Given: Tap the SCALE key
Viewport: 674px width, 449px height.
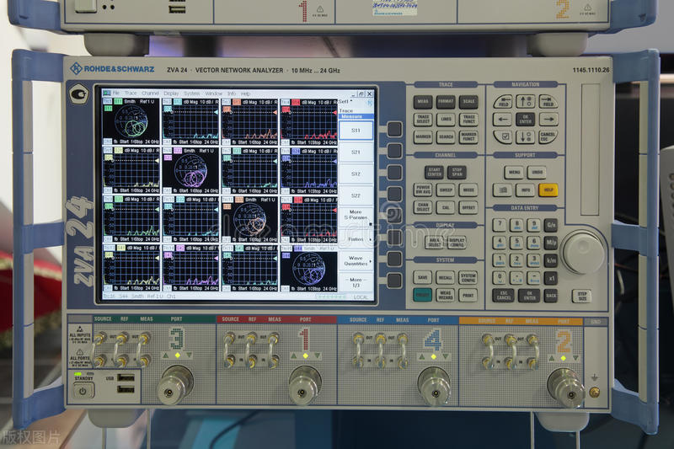Looking at the screenshot, I should click(x=468, y=101).
